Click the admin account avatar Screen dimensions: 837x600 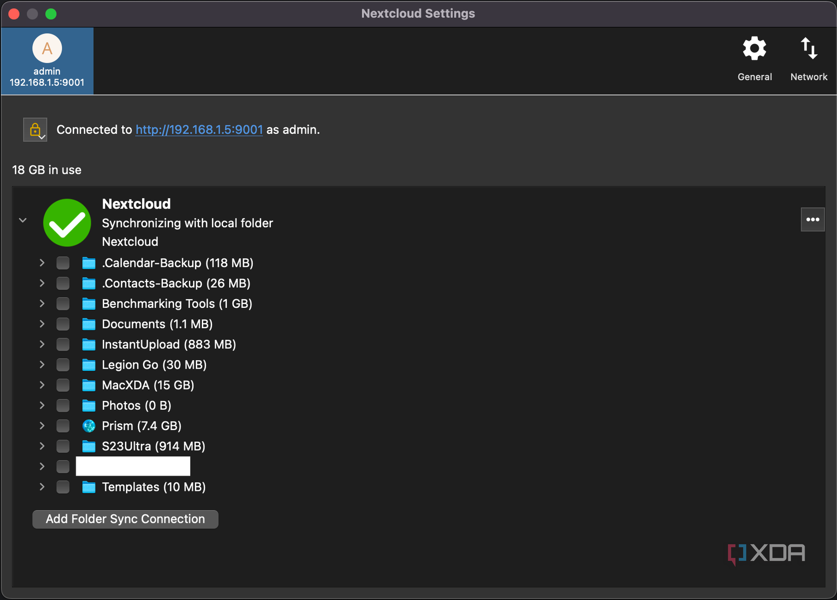pyautogui.click(x=47, y=49)
